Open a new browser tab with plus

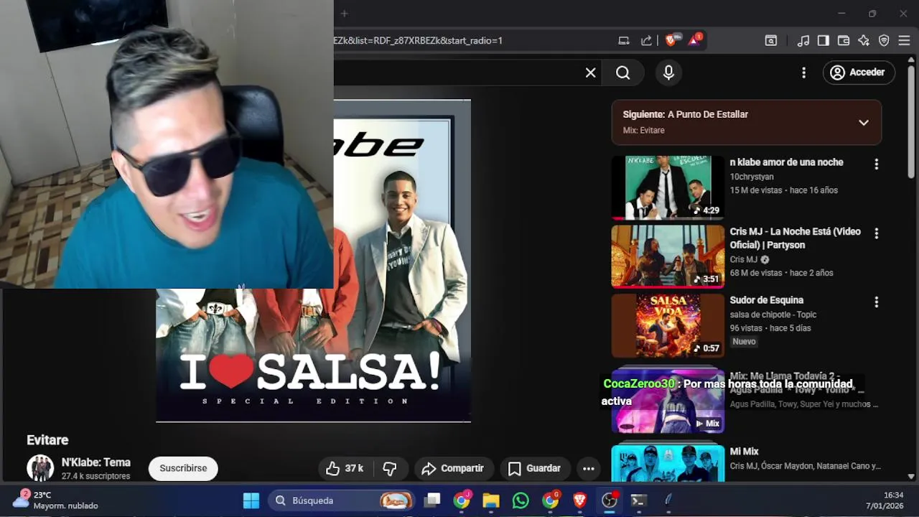click(x=344, y=14)
